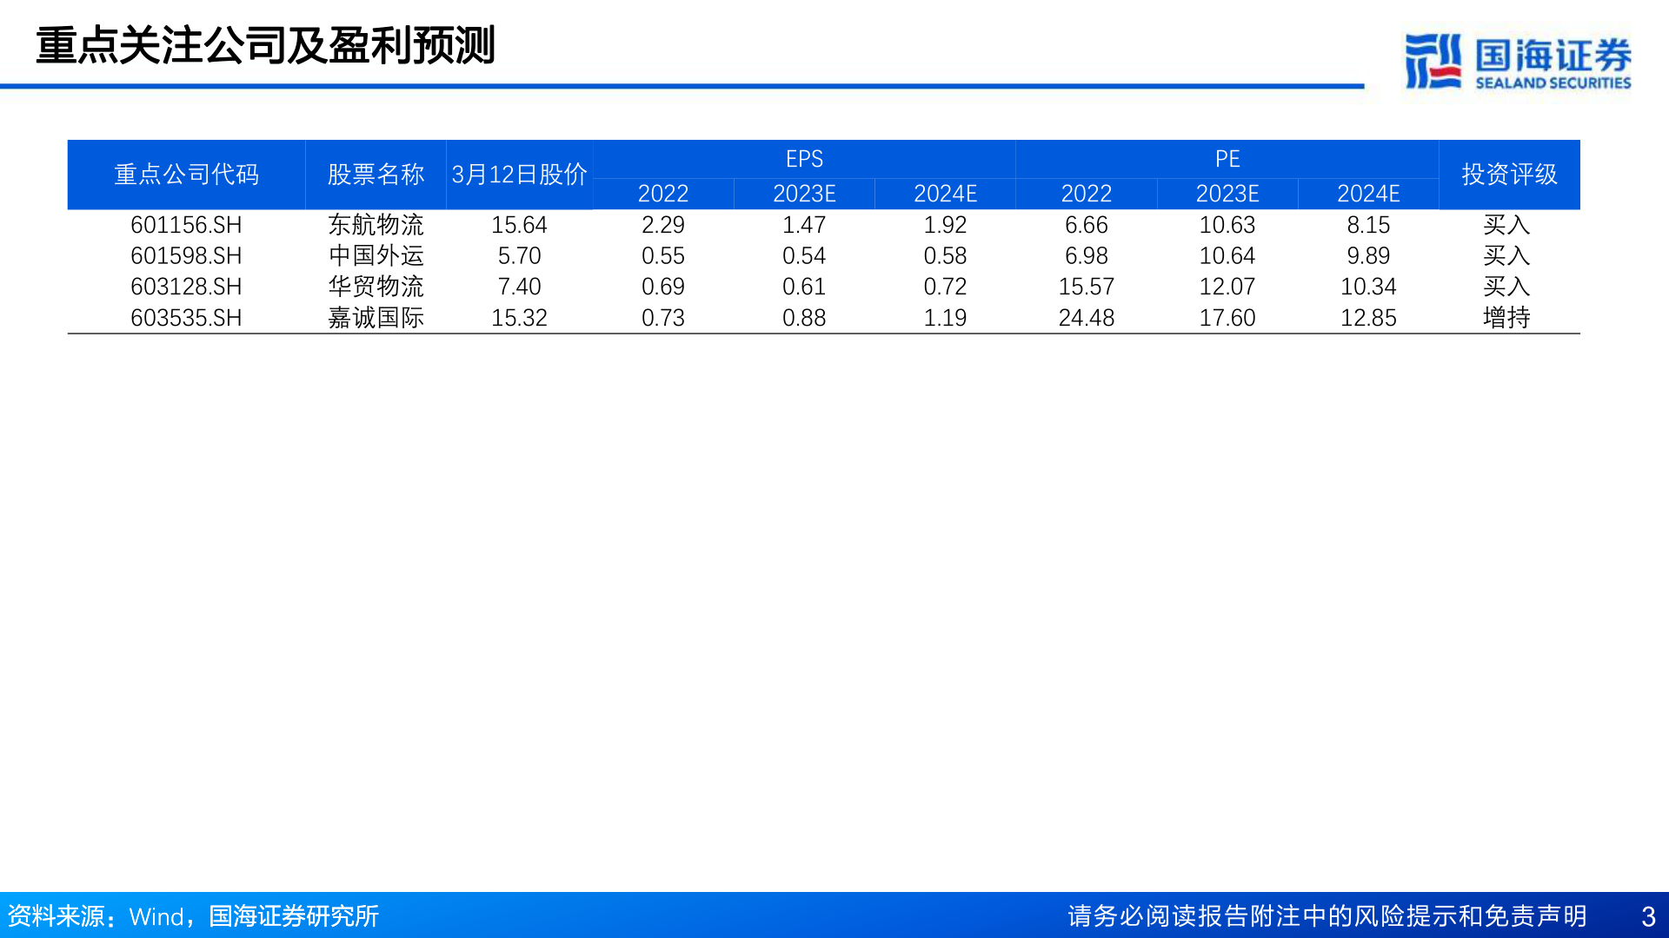Click the 投资评级 column header
Screen dimensions: 1669x938
pos(1509,175)
